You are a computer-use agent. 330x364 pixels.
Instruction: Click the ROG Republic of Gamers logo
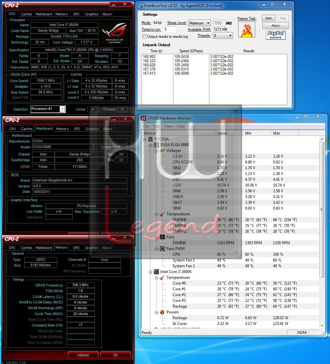[115, 33]
